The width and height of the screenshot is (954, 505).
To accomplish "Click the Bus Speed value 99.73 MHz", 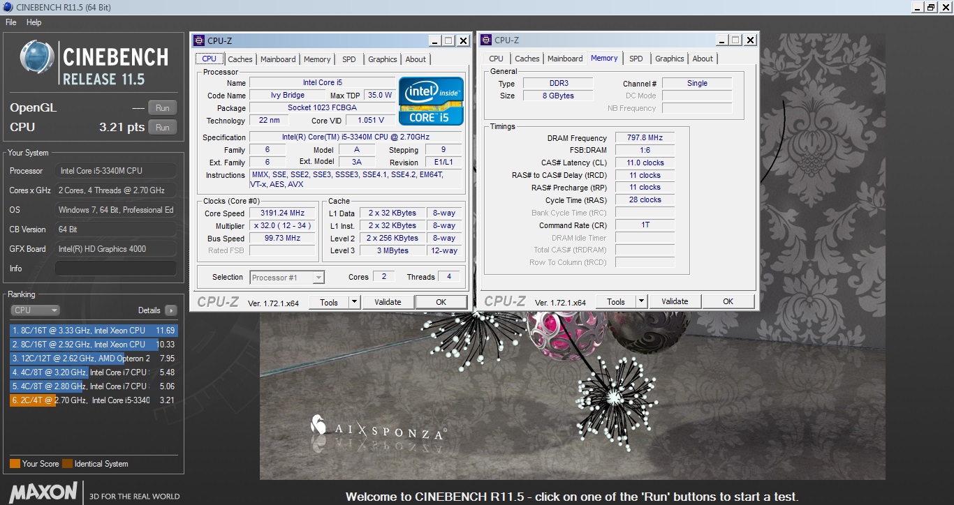I will click(284, 239).
